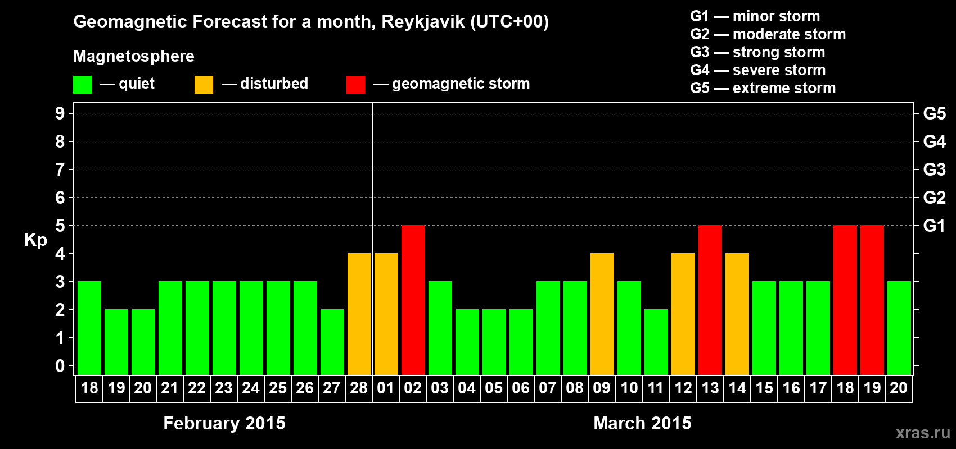This screenshot has width=956, height=449.
Task: Click the 'quiet' legend label
Action: click(137, 84)
